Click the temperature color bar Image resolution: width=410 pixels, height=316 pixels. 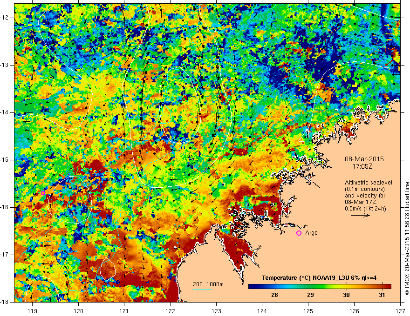[x=320, y=287]
